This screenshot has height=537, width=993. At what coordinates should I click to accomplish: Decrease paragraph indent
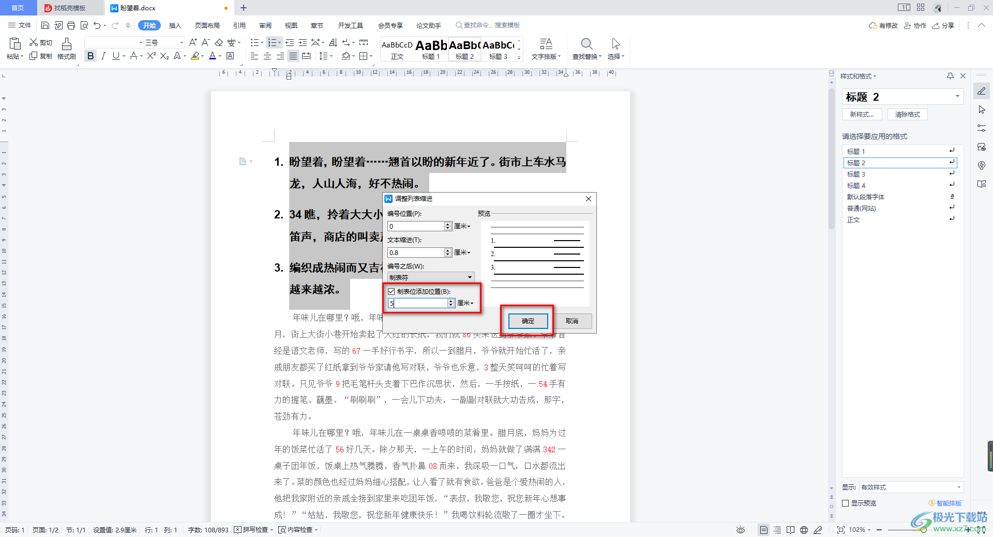coord(290,42)
